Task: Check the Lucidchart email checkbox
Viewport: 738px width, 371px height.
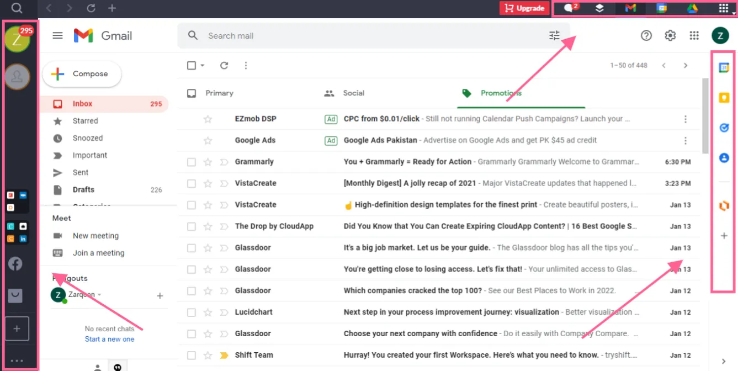Action: [192, 312]
